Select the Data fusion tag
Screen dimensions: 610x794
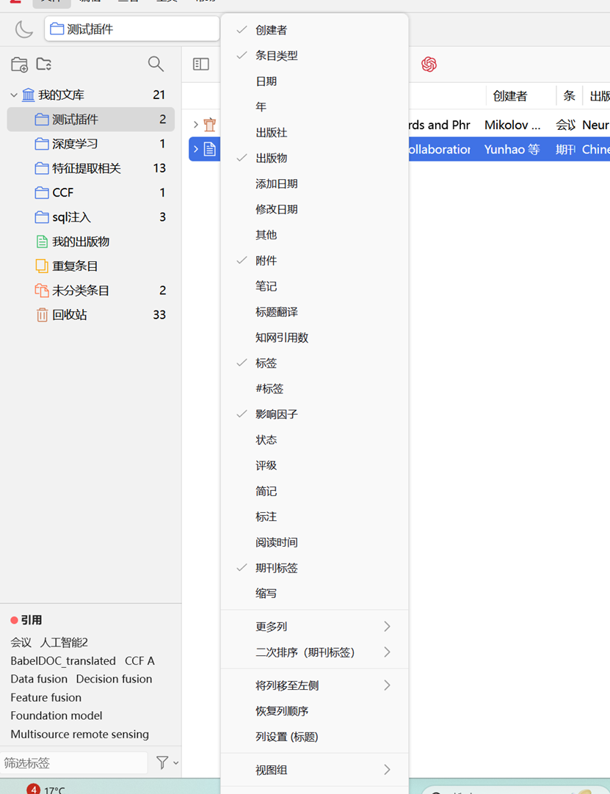pos(39,679)
